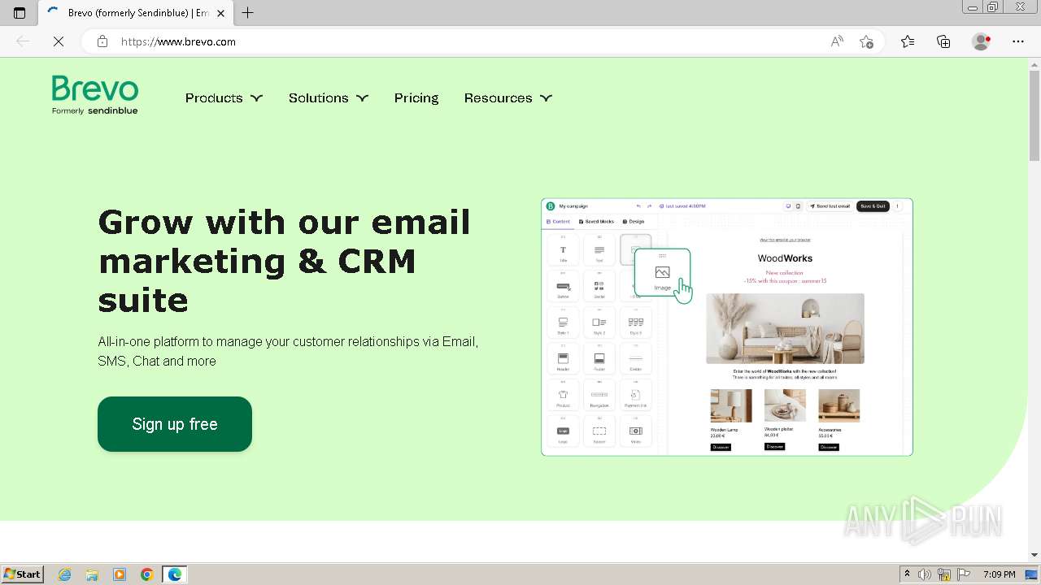The height and width of the screenshot is (585, 1041).
Task: Launch Internet Explorer from taskbar
Action: click(65, 574)
